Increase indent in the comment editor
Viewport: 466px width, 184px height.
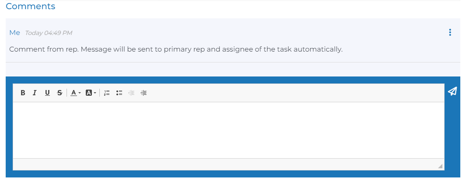144,93
